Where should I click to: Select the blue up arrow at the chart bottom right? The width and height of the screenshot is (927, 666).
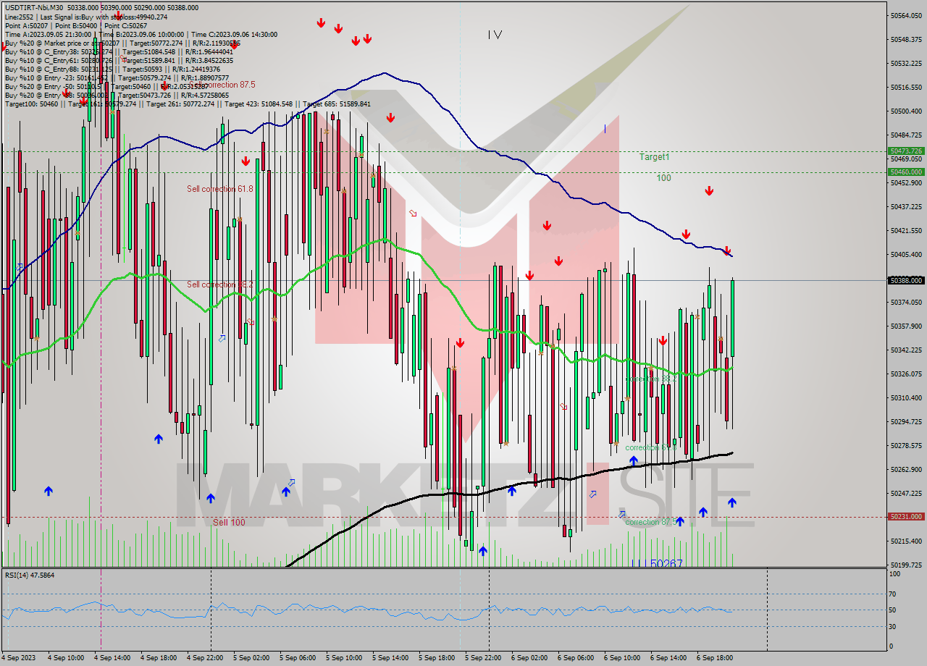click(x=732, y=502)
